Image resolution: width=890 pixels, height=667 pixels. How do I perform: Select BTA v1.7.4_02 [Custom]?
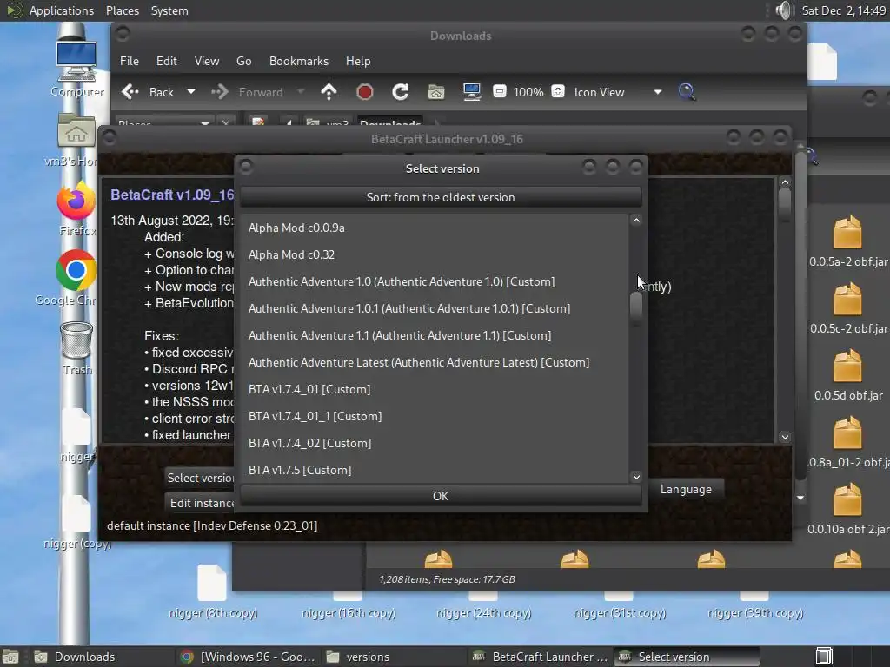pyautogui.click(x=435, y=443)
